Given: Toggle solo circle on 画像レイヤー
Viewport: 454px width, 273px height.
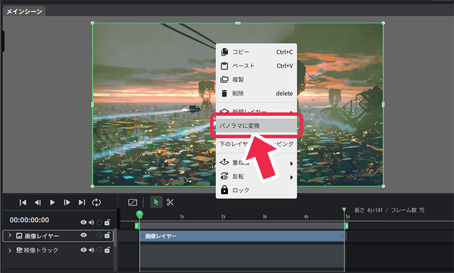Looking at the screenshot, I should pyautogui.click(x=99, y=236).
